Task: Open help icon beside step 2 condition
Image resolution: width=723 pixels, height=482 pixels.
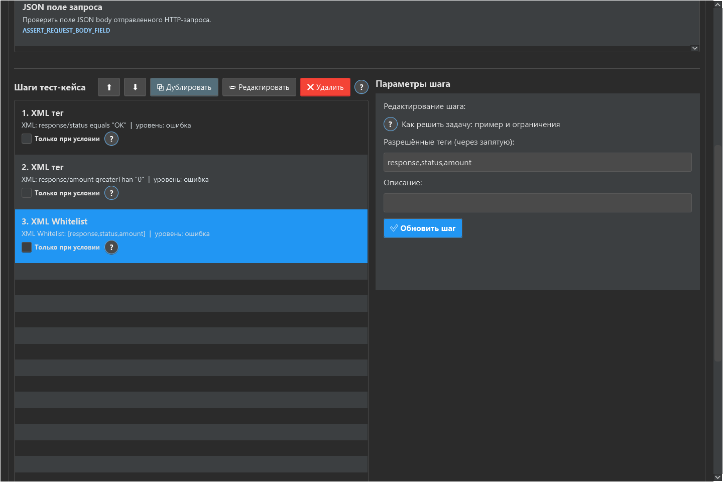Action: 111,193
